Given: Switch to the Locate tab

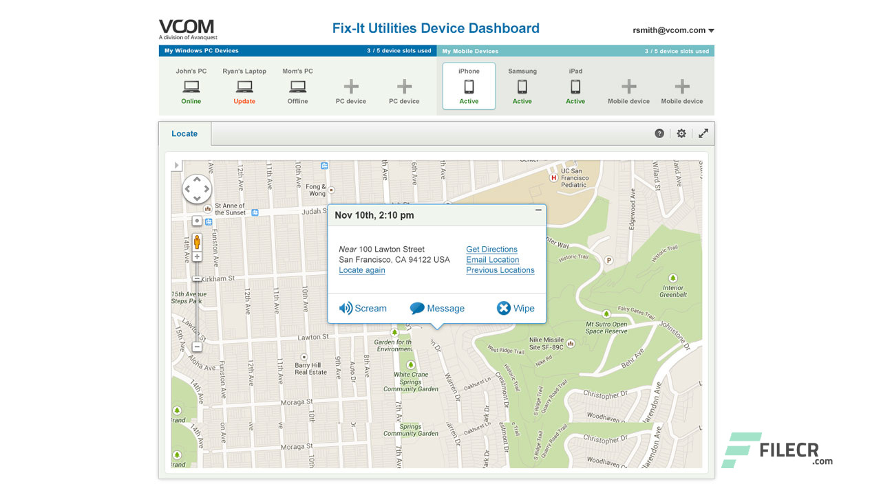Looking at the screenshot, I should coord(184,133).
